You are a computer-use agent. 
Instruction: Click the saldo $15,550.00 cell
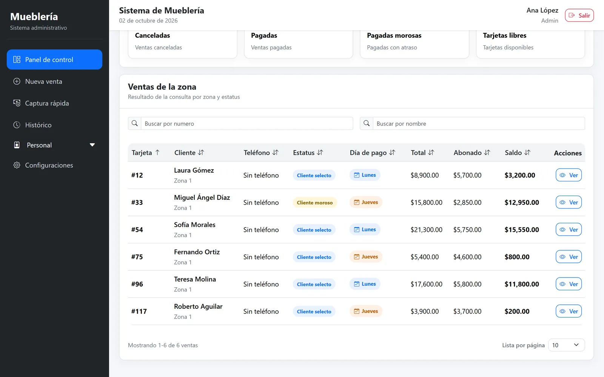click(522, 230)
